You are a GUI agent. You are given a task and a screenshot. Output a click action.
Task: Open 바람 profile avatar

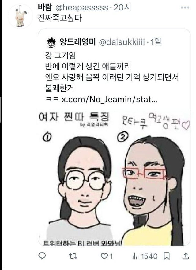(x=21, y=16)
